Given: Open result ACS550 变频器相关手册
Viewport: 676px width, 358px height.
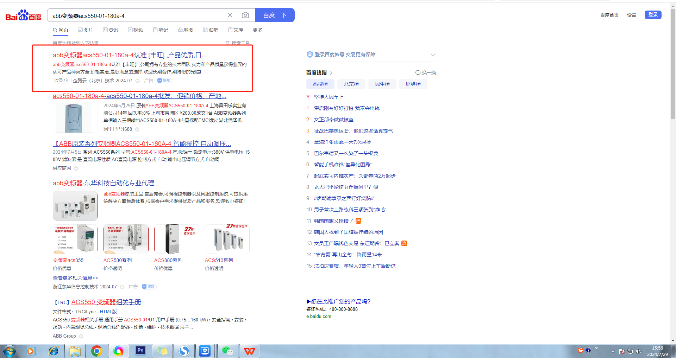Looking at the screenshot, I should coord(106,302).
